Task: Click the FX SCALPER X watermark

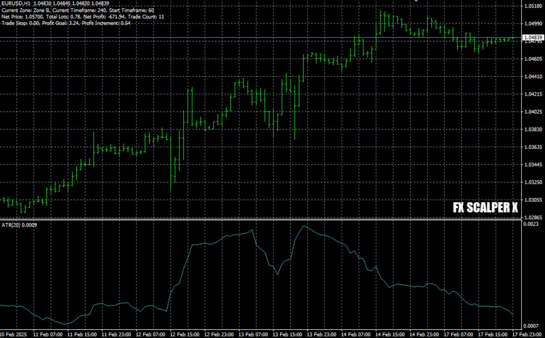Action: pyautogui.click(x=485, y=208)
